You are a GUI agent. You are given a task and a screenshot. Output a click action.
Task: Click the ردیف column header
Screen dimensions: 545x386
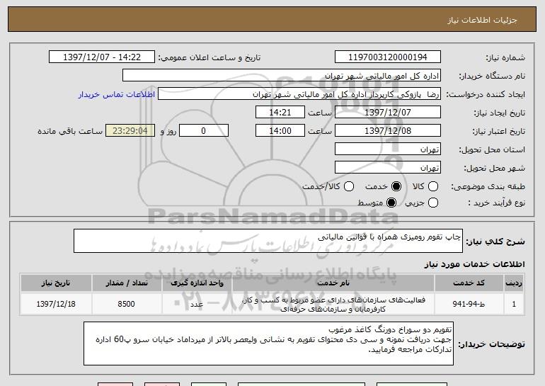[x=514, y=283]
